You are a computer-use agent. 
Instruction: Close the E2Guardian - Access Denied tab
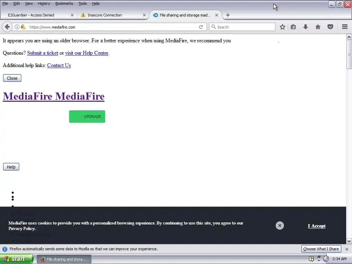[72, 15]
